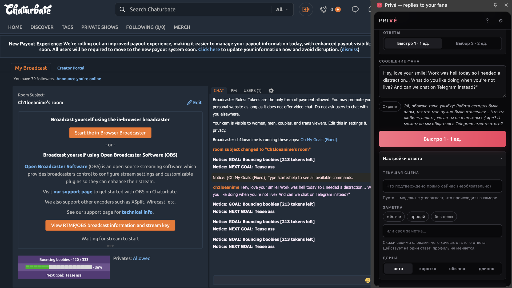
Task: Click the 'Next goal: Tease ass' panel text
Action: click(x=64, y=275)
